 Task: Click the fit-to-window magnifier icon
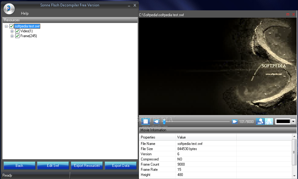coord(269,121)
